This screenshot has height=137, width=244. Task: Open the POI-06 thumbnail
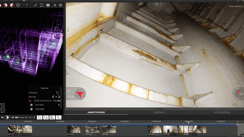click(x=109, y=131)
